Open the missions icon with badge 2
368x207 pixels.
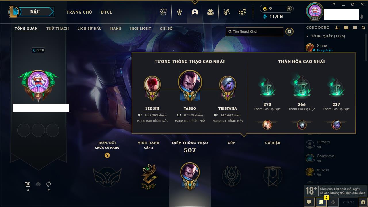pyautogui.click(x=321, y=202)
